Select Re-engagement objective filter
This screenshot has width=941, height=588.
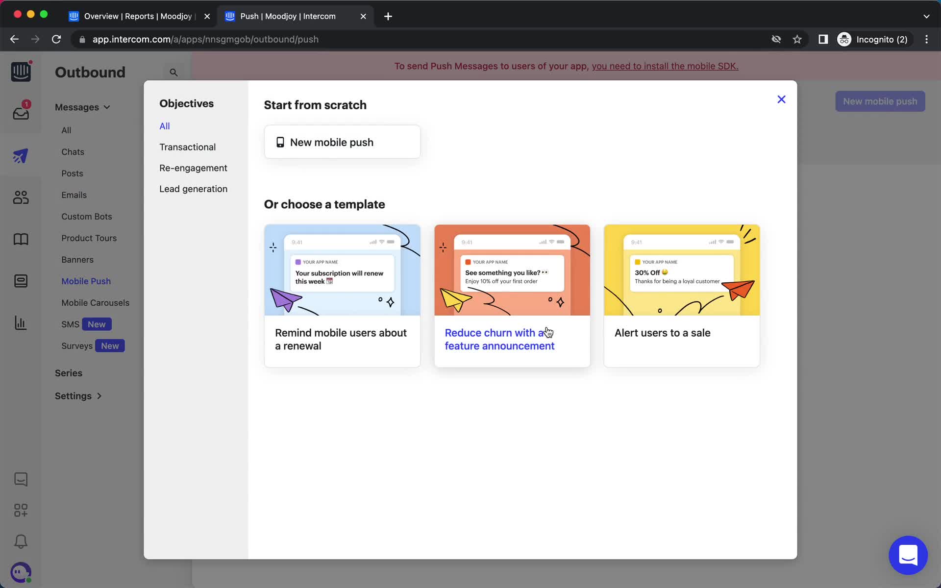193,167
